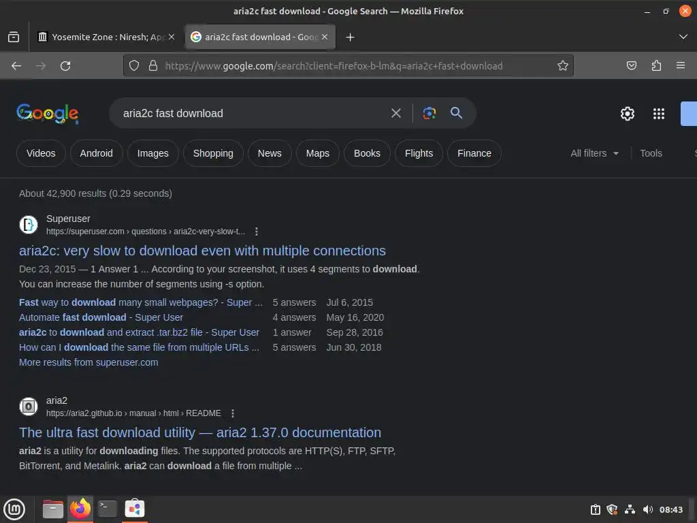Click the Firefox taskbar icon
This screenshot has height=523, width=697.
coord(80,508)
